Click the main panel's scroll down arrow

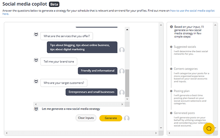[x=161, y=128]
